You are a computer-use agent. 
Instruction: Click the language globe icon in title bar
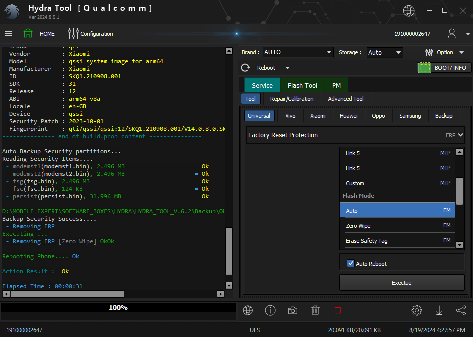pyautogui.click(x=408, y=11)
